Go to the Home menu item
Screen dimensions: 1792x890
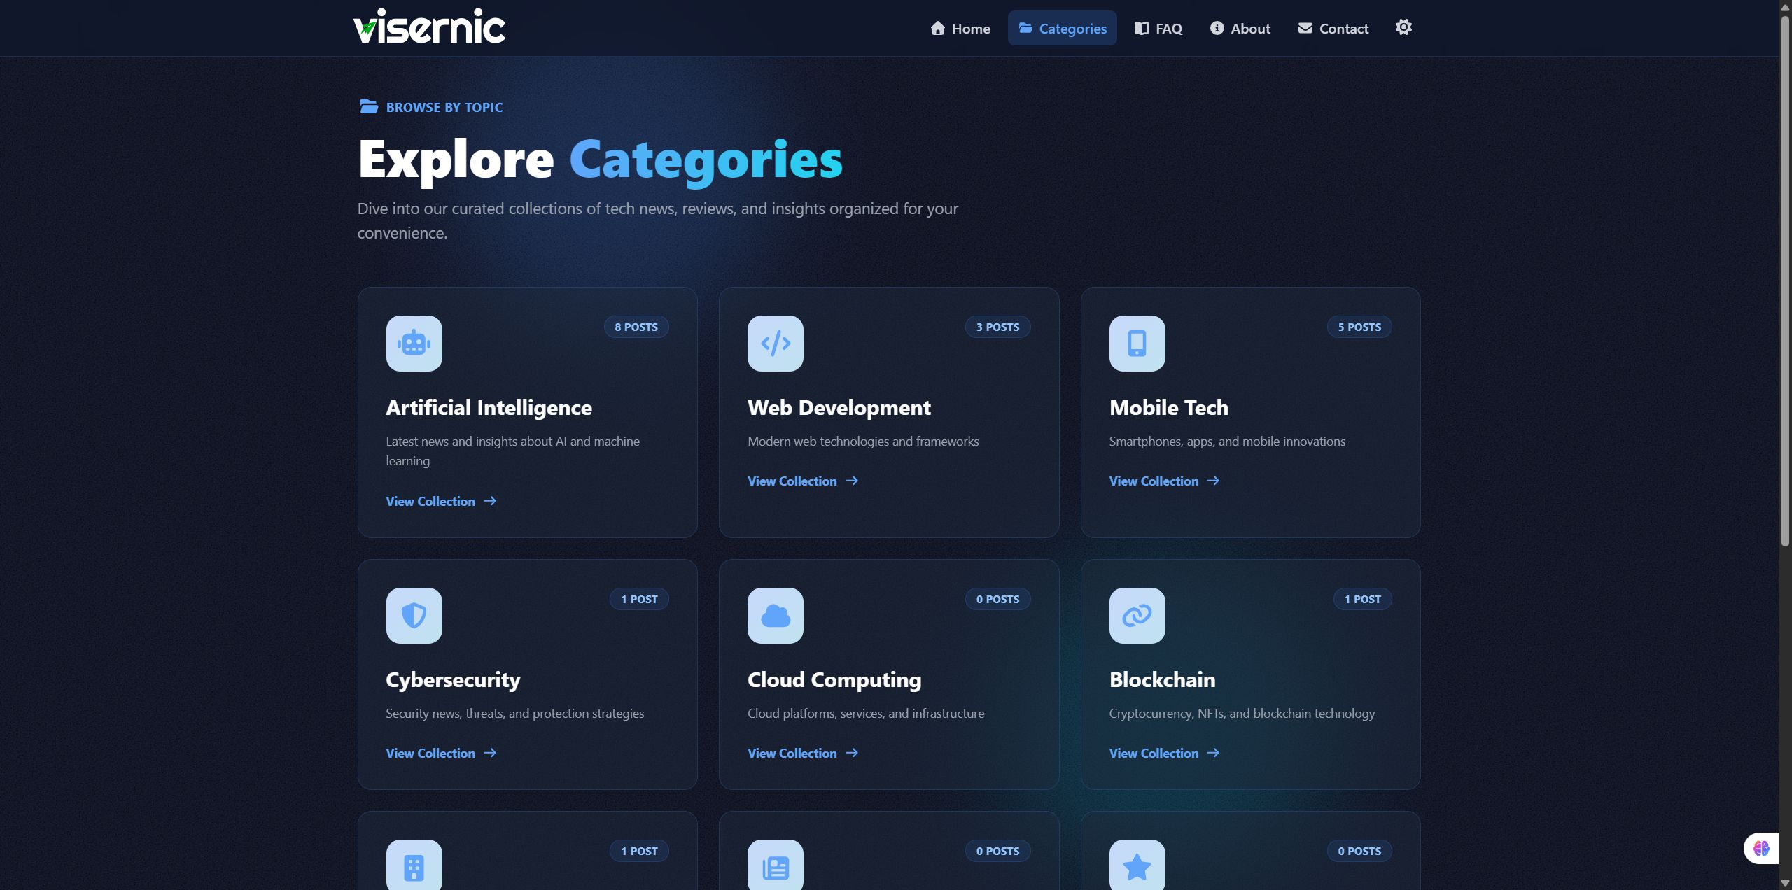(x=960, y=29)
